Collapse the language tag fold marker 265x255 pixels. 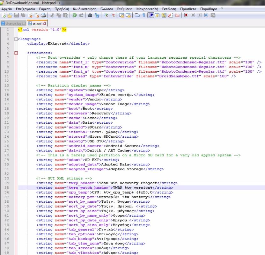click(16, 39)
